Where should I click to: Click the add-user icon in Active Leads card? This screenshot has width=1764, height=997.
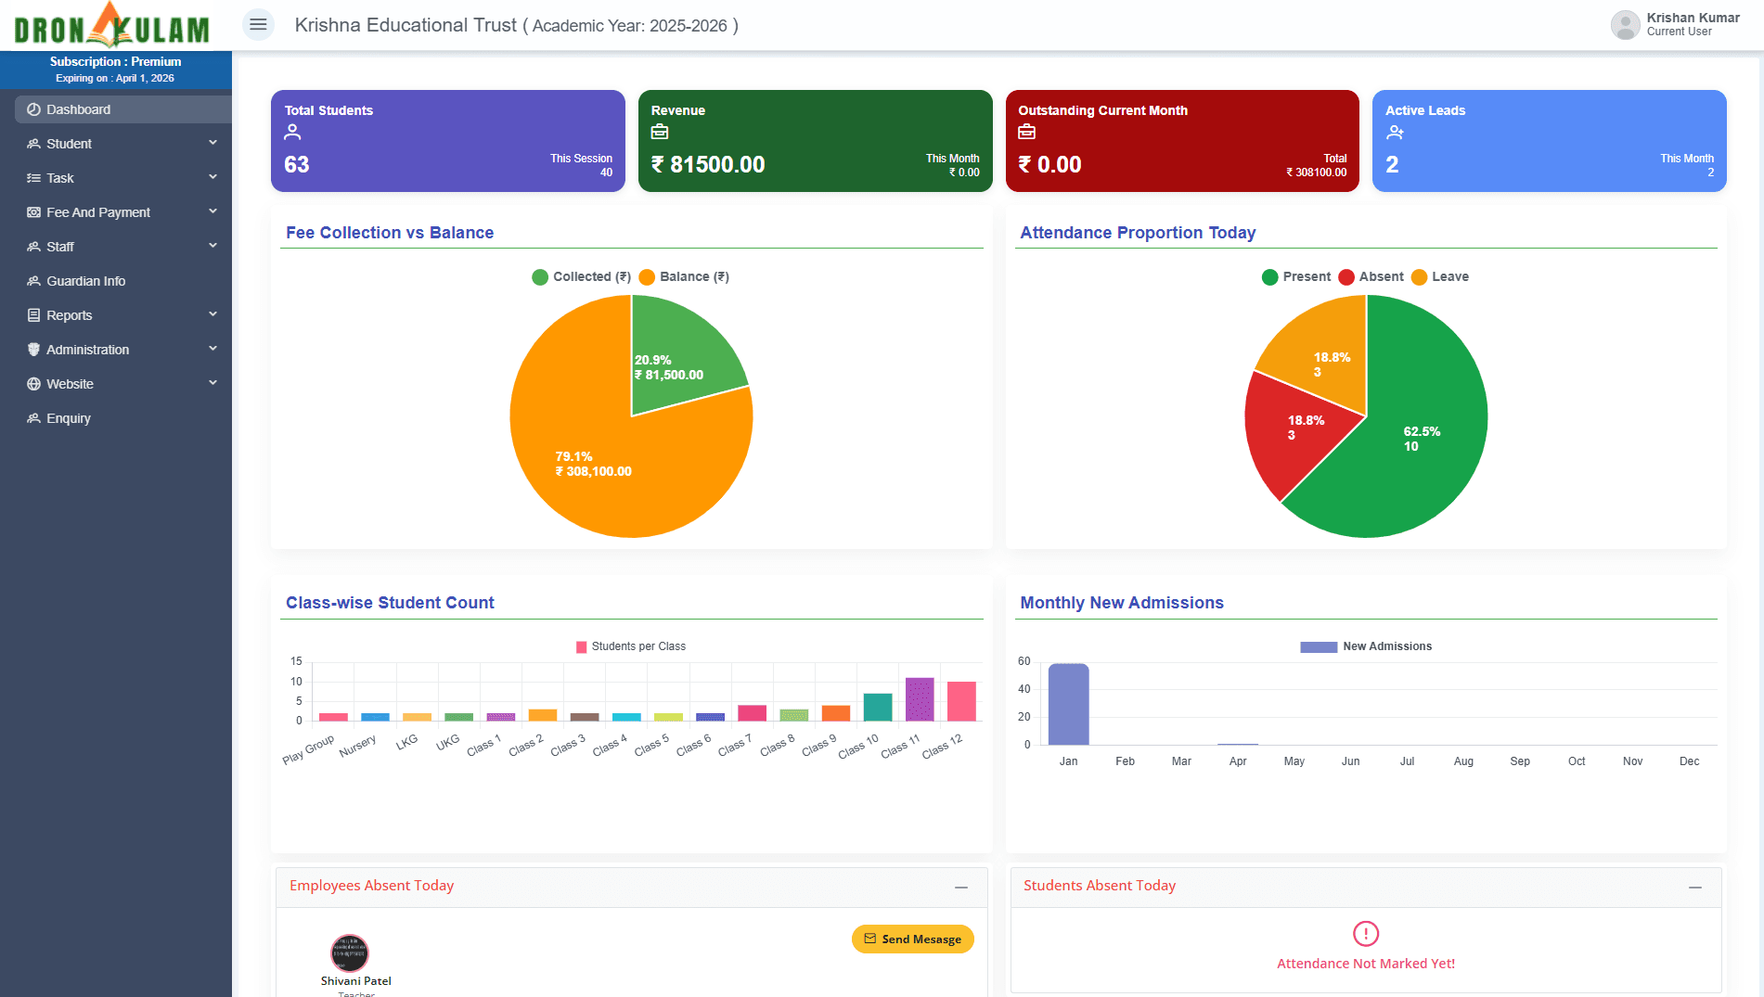tap(1395, 133)
